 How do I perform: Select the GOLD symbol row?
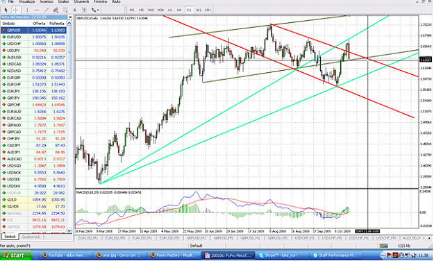coord(34,199)
